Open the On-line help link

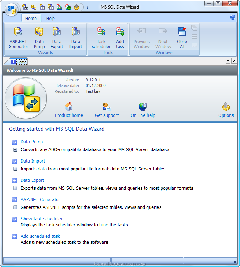tap(143, 115)
